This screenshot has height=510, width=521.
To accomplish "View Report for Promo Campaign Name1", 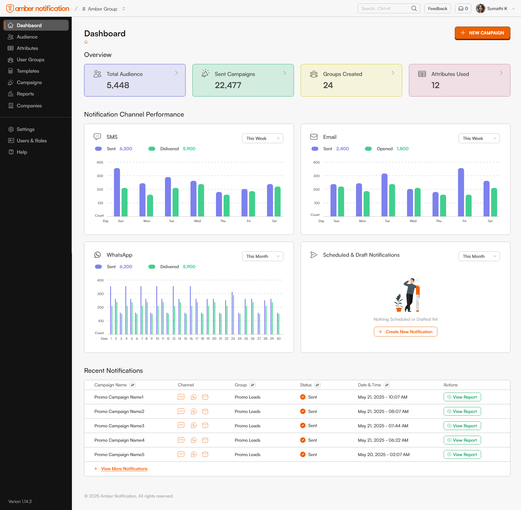I will pyautogui.click(x=462, y=397).
